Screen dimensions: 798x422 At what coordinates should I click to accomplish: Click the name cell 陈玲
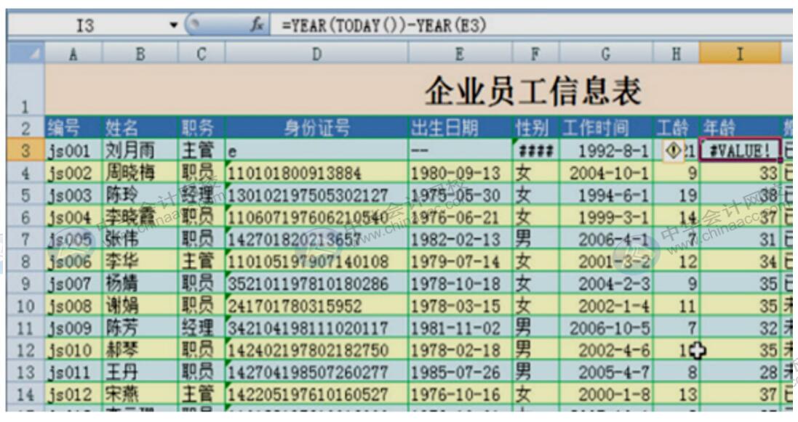point(140,195)
